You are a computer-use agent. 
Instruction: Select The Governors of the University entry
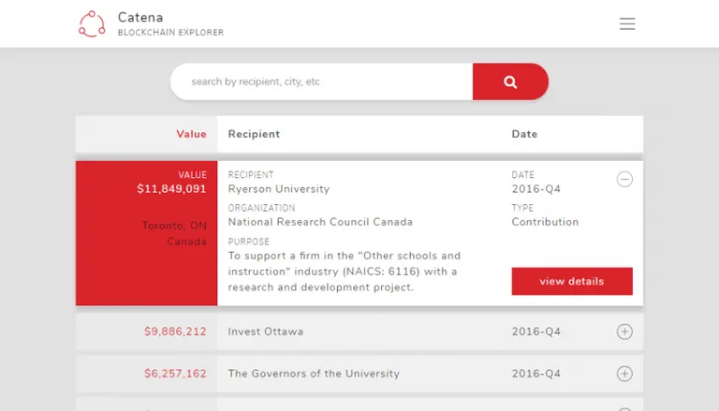coord(314,374)
